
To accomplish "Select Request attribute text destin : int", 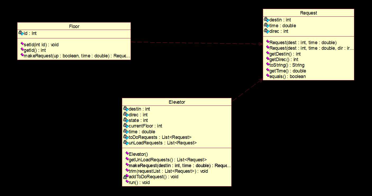I will coord(280,20).
